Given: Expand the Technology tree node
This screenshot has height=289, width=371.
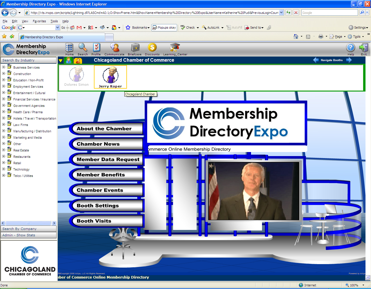Looking at the screenshot, I should click(x=3, y=169).
